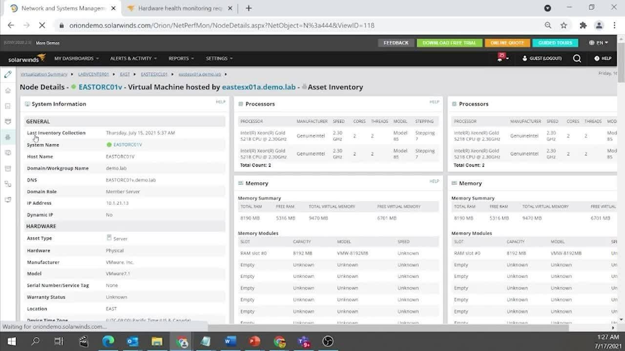This screenshot has width=625, height=351.
Task: Bookmark this page with star icon
Action: (x=564, y=25)
